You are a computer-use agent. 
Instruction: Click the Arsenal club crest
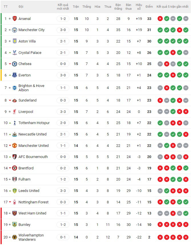pos(15,19)
